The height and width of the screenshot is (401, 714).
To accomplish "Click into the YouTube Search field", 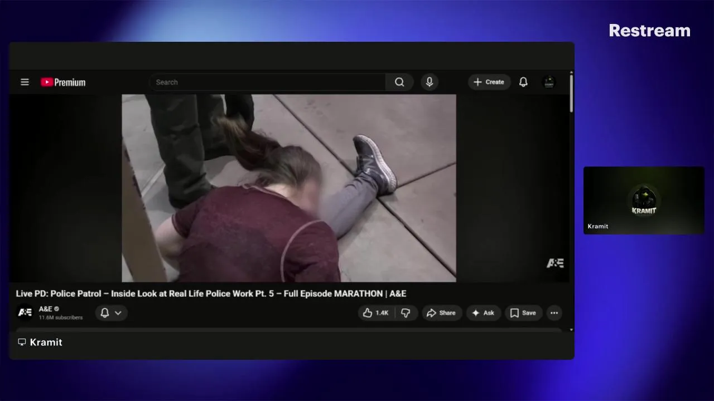I will click(268, 82).
